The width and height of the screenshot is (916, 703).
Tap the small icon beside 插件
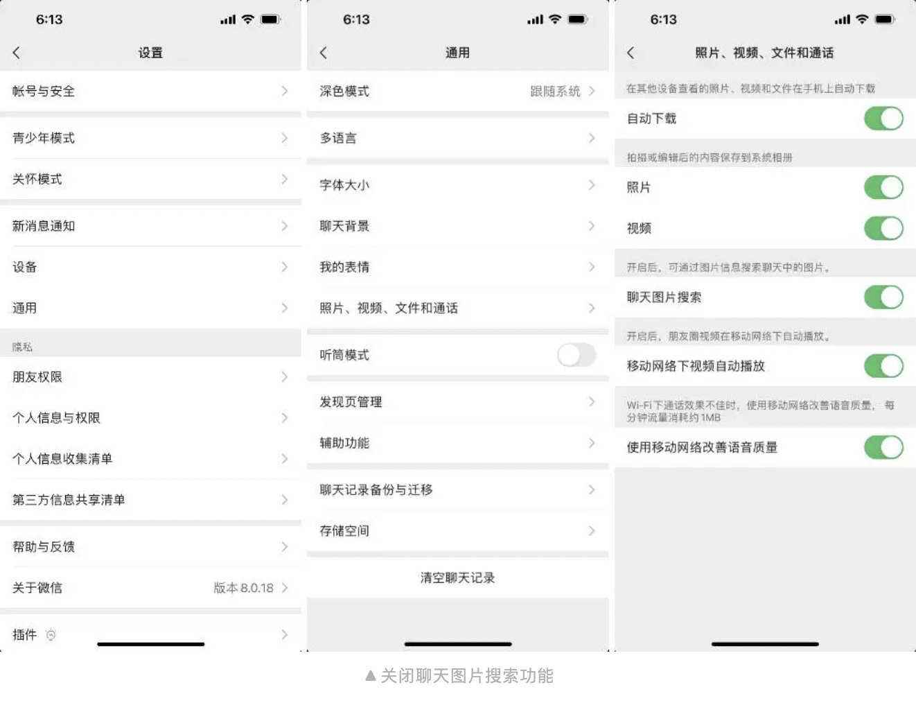[51, 635]
